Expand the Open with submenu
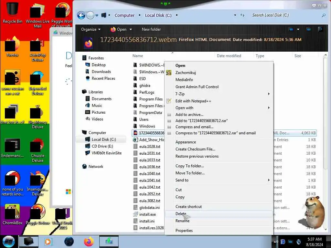 click(219, 108)
